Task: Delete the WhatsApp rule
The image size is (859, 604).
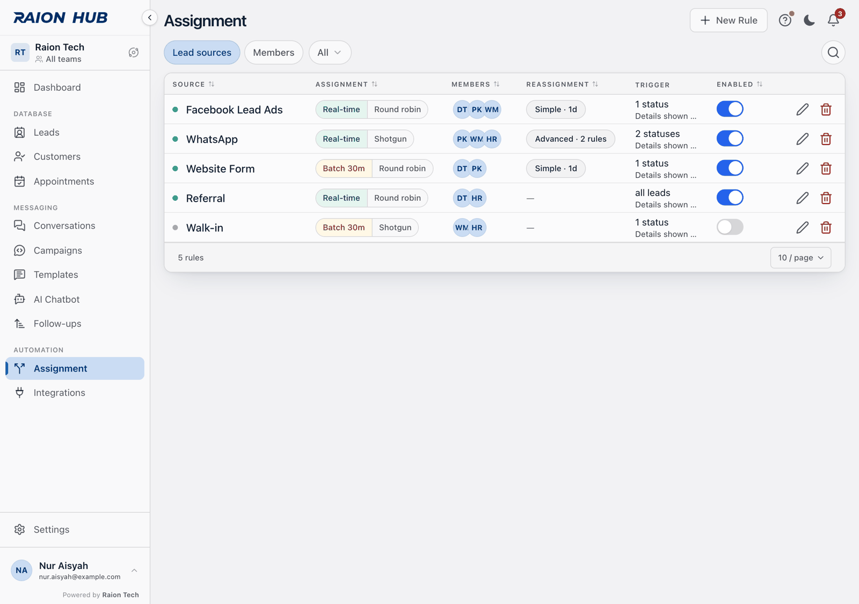Action: [826, 139]
